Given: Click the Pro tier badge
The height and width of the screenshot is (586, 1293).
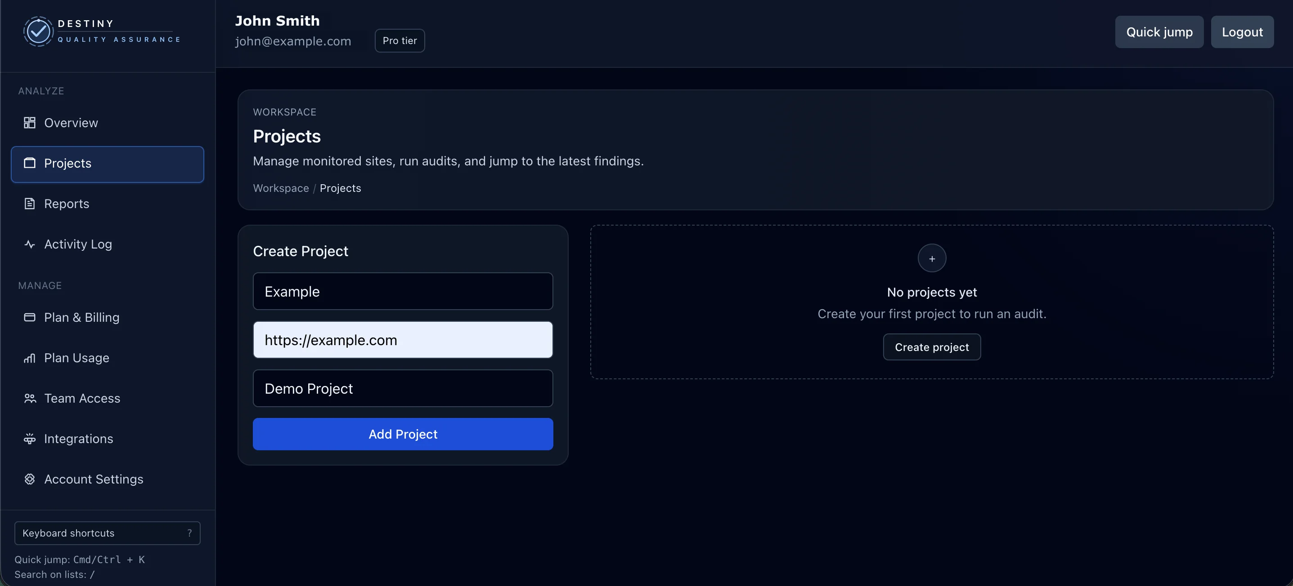Looking at the screenshot, I should click(x=400, y=40).
